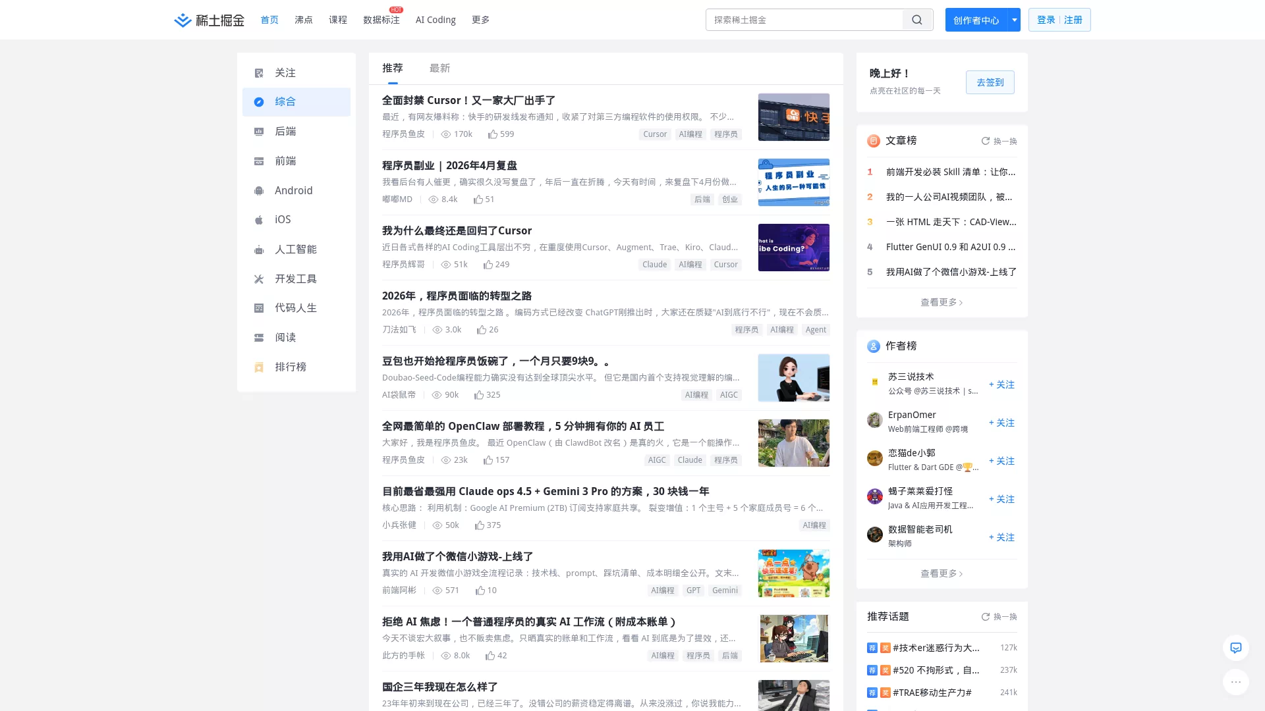1265x711 pixels.
Task: Open the 前端 category icon
Action: pyautogui.click(x=259, y=161)
